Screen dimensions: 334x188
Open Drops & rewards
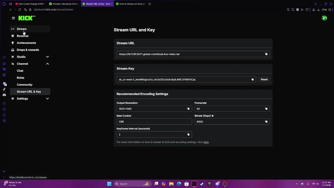coord(30,50)
